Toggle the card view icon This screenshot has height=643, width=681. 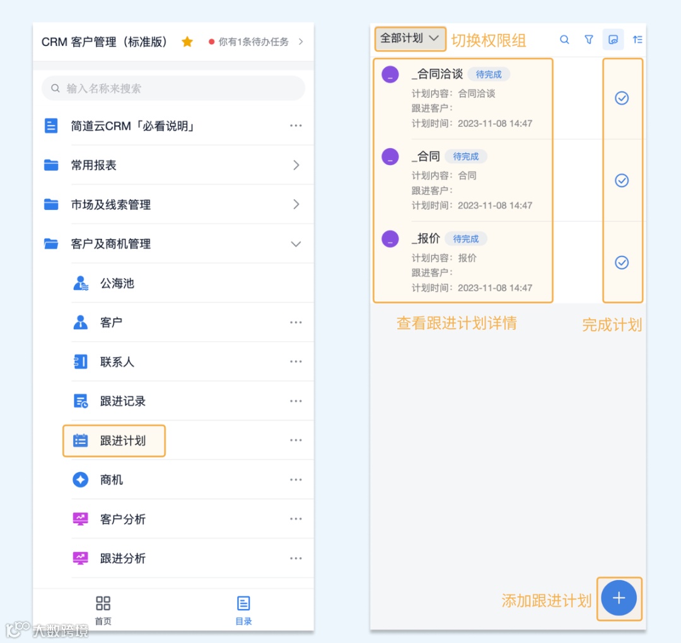[x=613, y=40]
